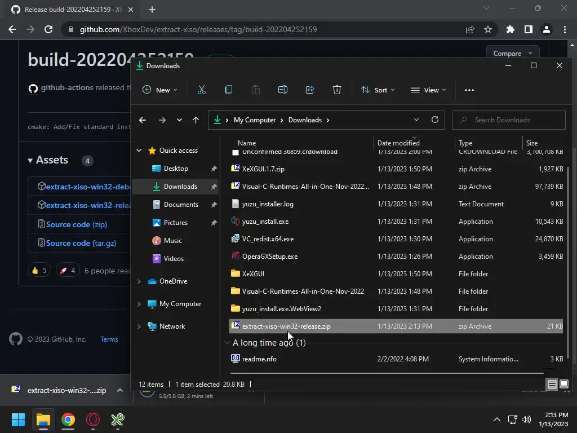Click the Copy icon in Explorer toolbar
The width and height of the screenshot is (577, 433).
click(x=229, y=90)
